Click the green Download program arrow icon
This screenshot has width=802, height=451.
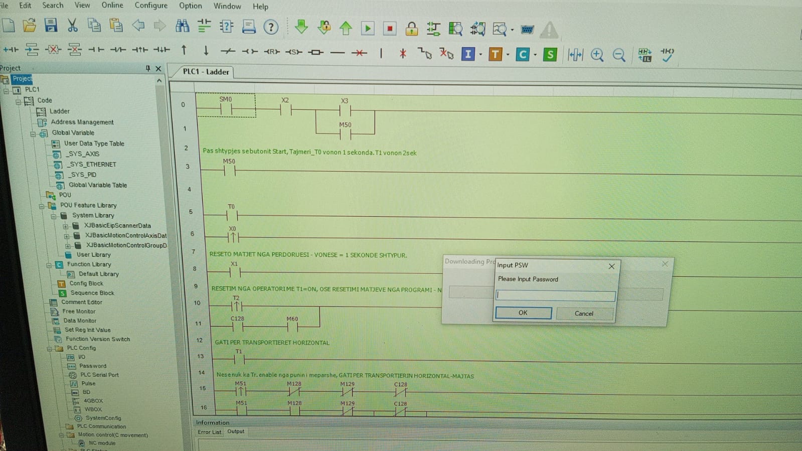coord(301,27)
